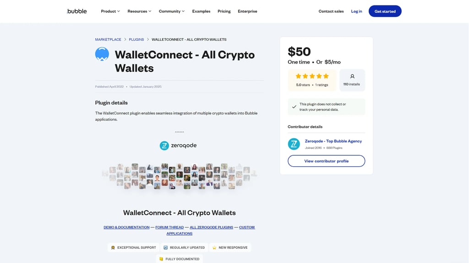Click the Zeroqode logo in plugin details
The image size is (469, 263).
click(x=178, y=145)
